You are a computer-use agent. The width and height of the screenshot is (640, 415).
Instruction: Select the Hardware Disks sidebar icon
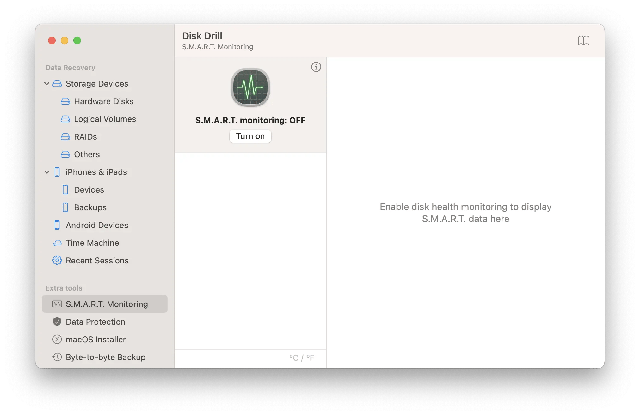(65, 101)
